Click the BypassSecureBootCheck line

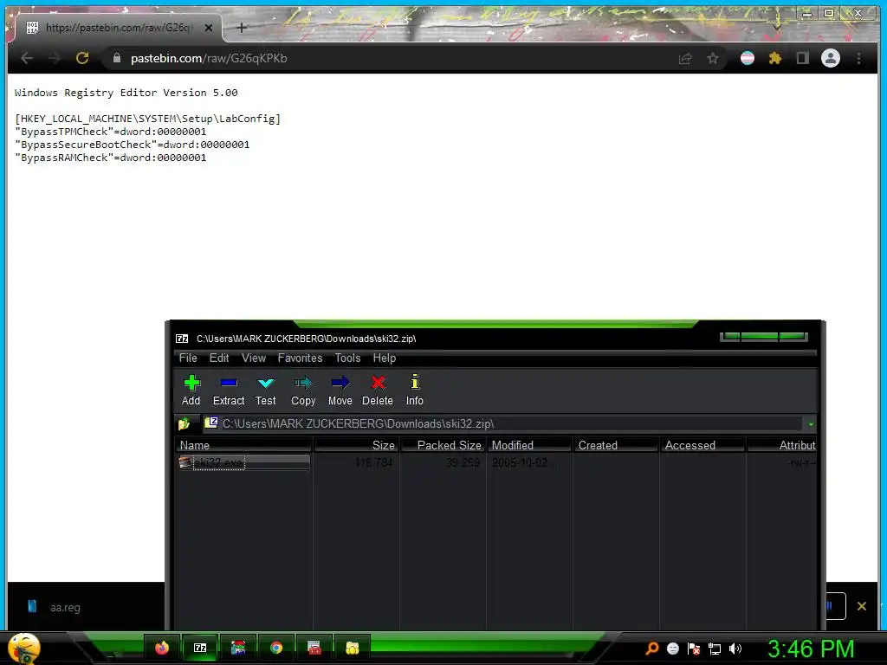point(133,145)
